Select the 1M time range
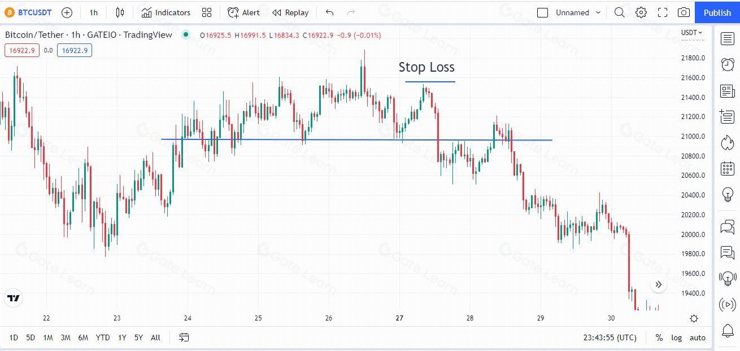 tap(48, 337)
